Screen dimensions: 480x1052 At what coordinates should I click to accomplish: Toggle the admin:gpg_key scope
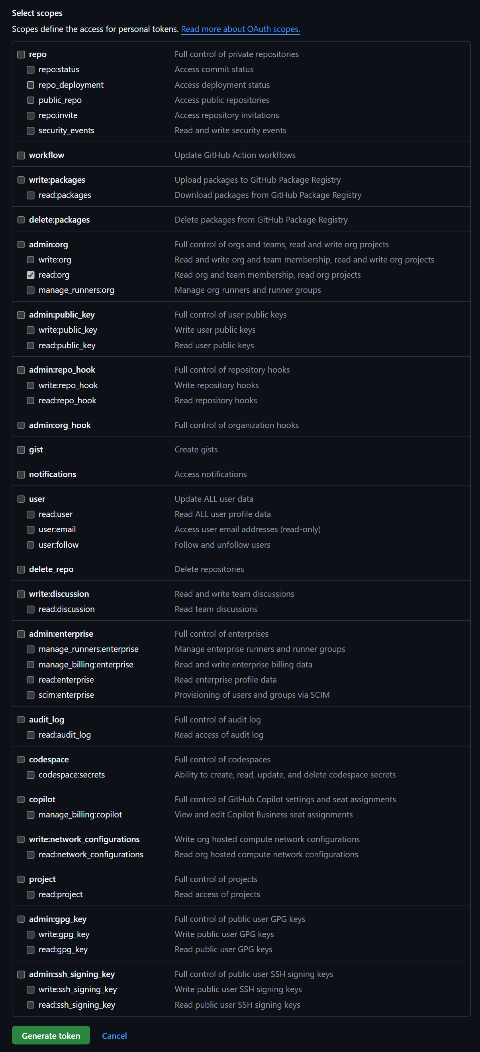(21, 919)
